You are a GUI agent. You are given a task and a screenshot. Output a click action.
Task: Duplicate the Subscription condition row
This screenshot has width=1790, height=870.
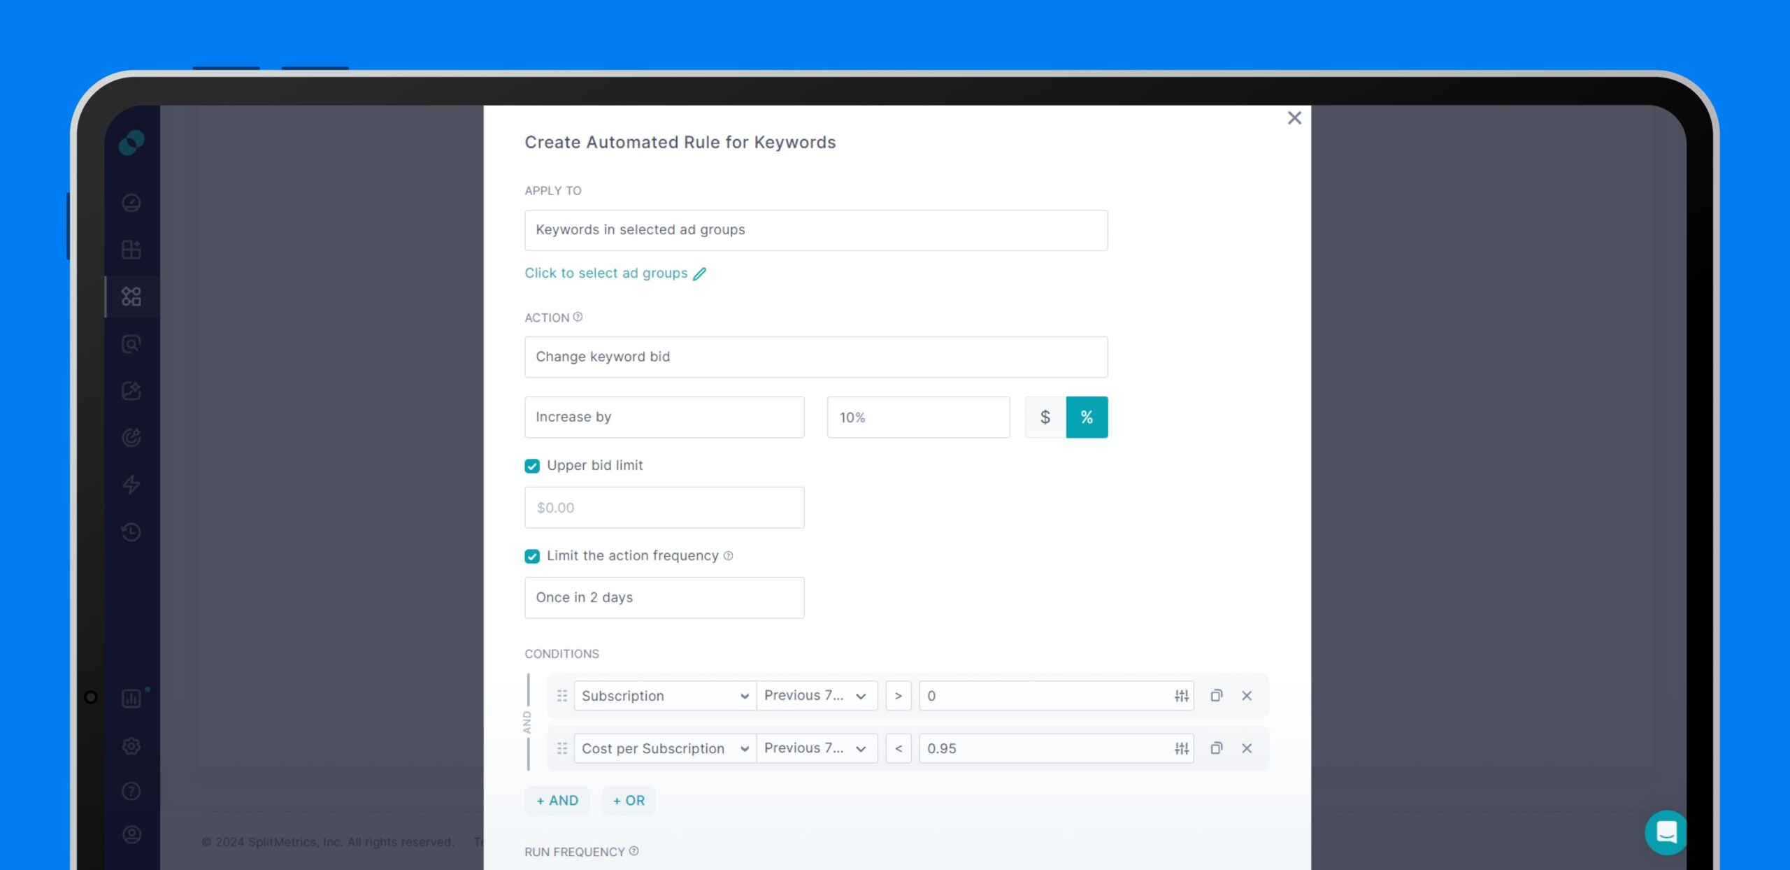tap(1216, 695)
